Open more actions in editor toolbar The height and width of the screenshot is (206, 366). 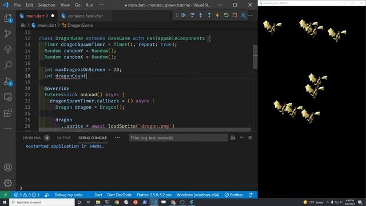250,15
